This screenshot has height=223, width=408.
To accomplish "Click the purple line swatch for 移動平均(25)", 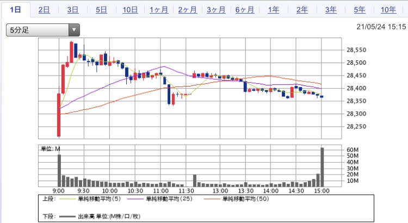I will 135,199.
